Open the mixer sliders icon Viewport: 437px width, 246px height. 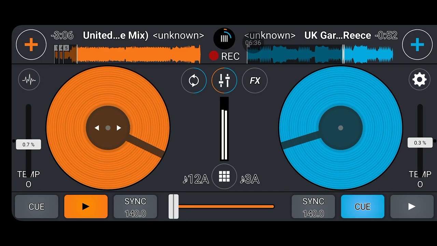[x=224, y=81]
